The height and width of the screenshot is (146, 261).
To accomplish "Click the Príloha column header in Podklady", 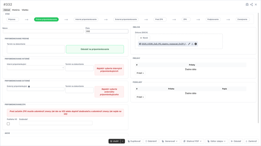I will point(171,89).
